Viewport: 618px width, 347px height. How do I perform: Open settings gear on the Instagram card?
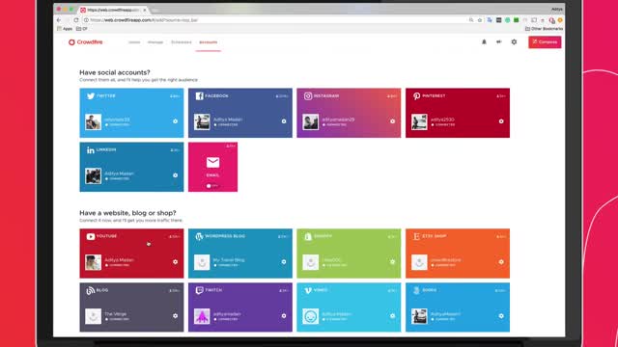pos(393,121)
